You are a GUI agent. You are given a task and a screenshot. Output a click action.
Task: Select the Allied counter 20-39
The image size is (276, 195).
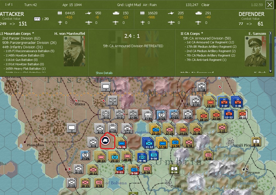click(127, 156)
